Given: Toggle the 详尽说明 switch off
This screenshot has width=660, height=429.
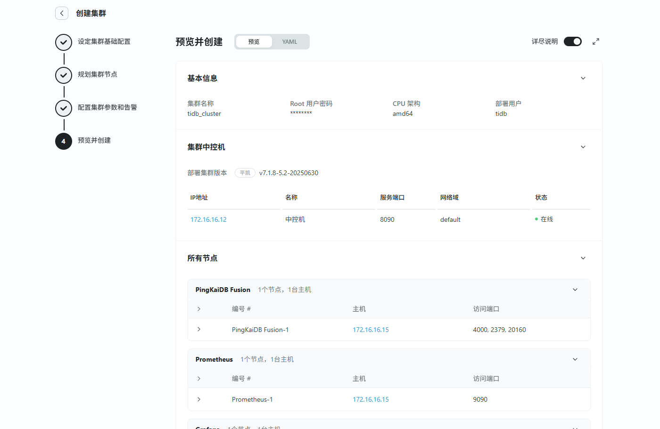Looking at the screenshot, I should (x=572, y=41).
